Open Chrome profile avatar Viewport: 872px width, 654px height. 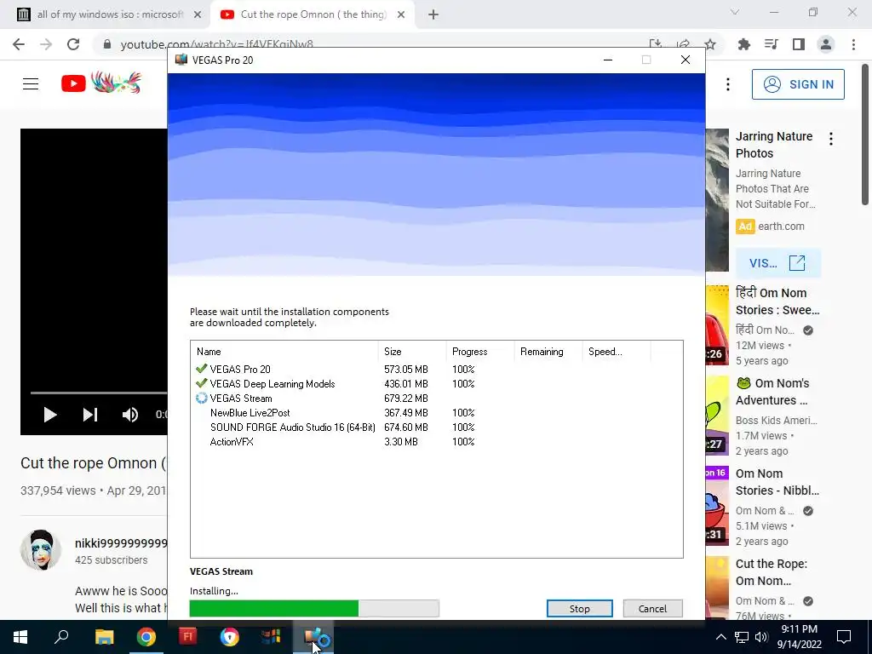[826, 44]
